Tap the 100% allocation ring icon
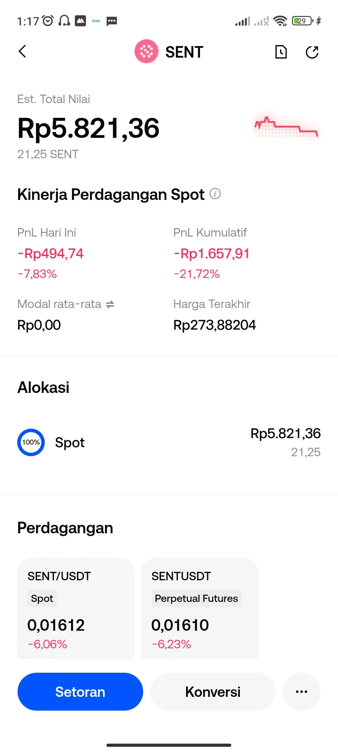The height and width of the screenshot is (752, 338). (31, 442)
